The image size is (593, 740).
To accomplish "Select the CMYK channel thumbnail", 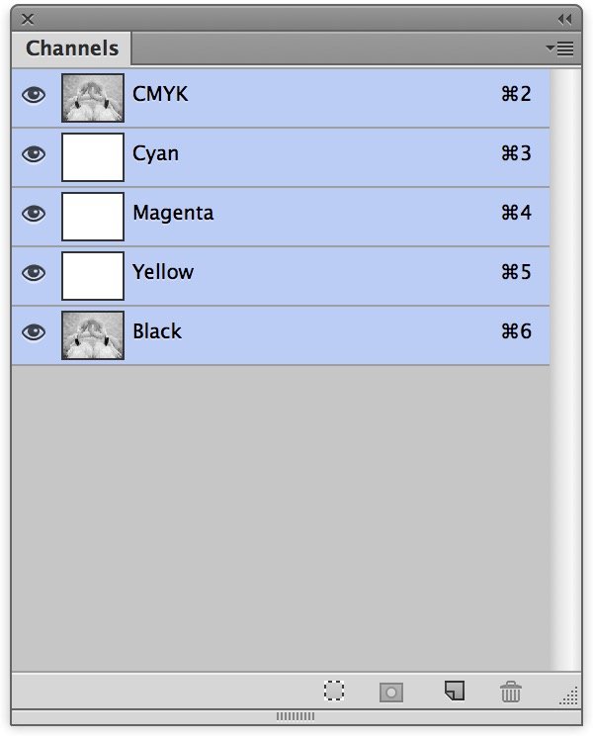I will (x=93, y=98).
